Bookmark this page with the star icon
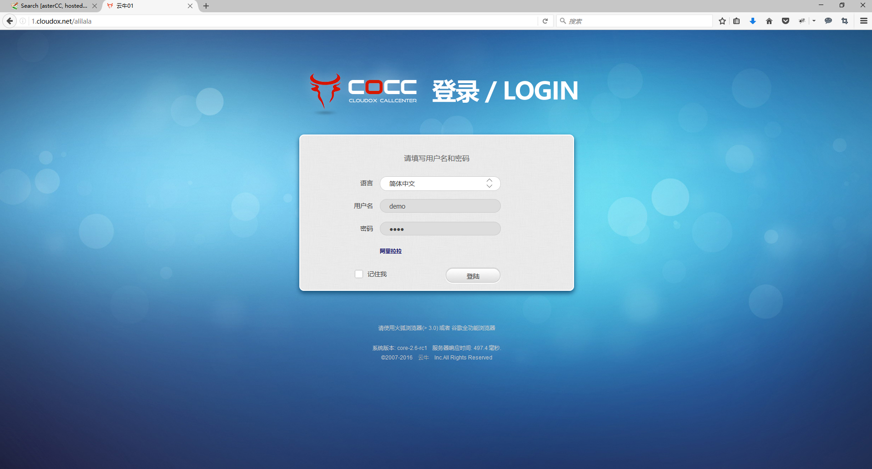 point(722,21)
